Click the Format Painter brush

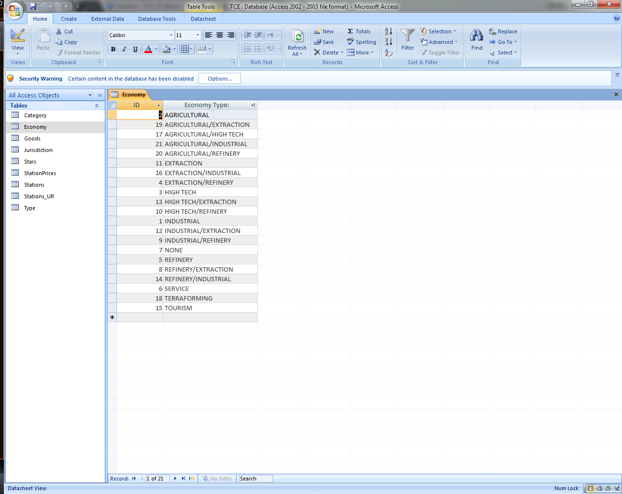pos(59,53)
